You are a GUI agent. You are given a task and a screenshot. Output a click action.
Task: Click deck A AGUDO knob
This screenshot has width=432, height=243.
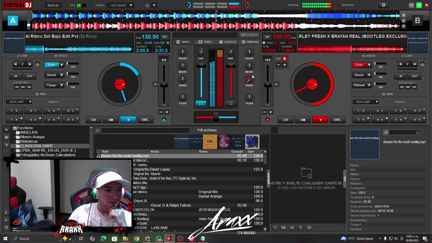click(x=183, y=52)
